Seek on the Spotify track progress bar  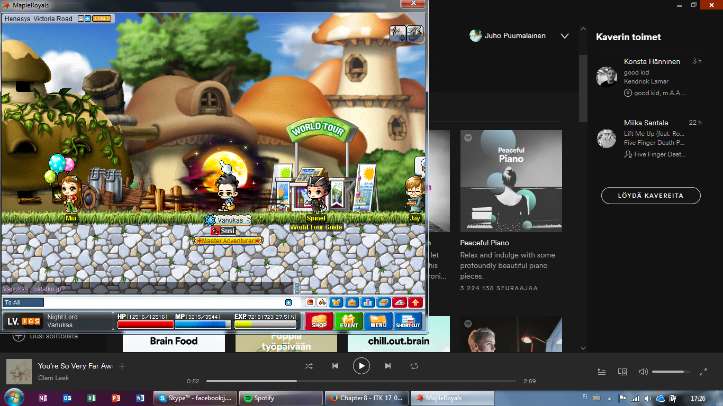361,381
